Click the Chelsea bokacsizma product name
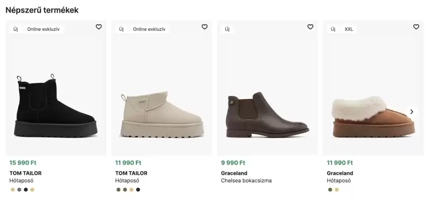Screen dimensions: 431x202 point(246,180)
